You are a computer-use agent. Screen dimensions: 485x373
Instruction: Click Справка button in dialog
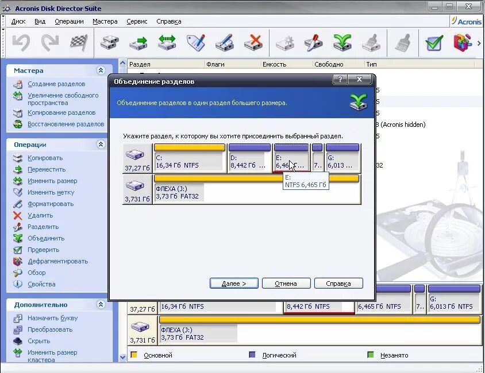(338, 283)
